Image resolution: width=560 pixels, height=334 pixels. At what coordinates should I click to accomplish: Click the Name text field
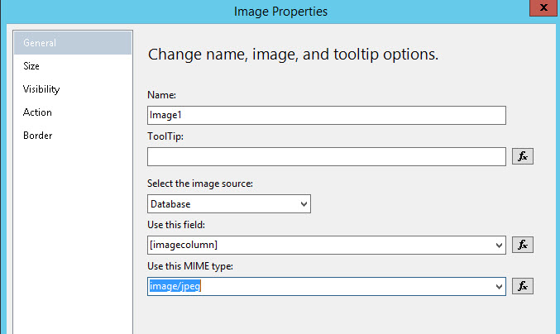326,115
